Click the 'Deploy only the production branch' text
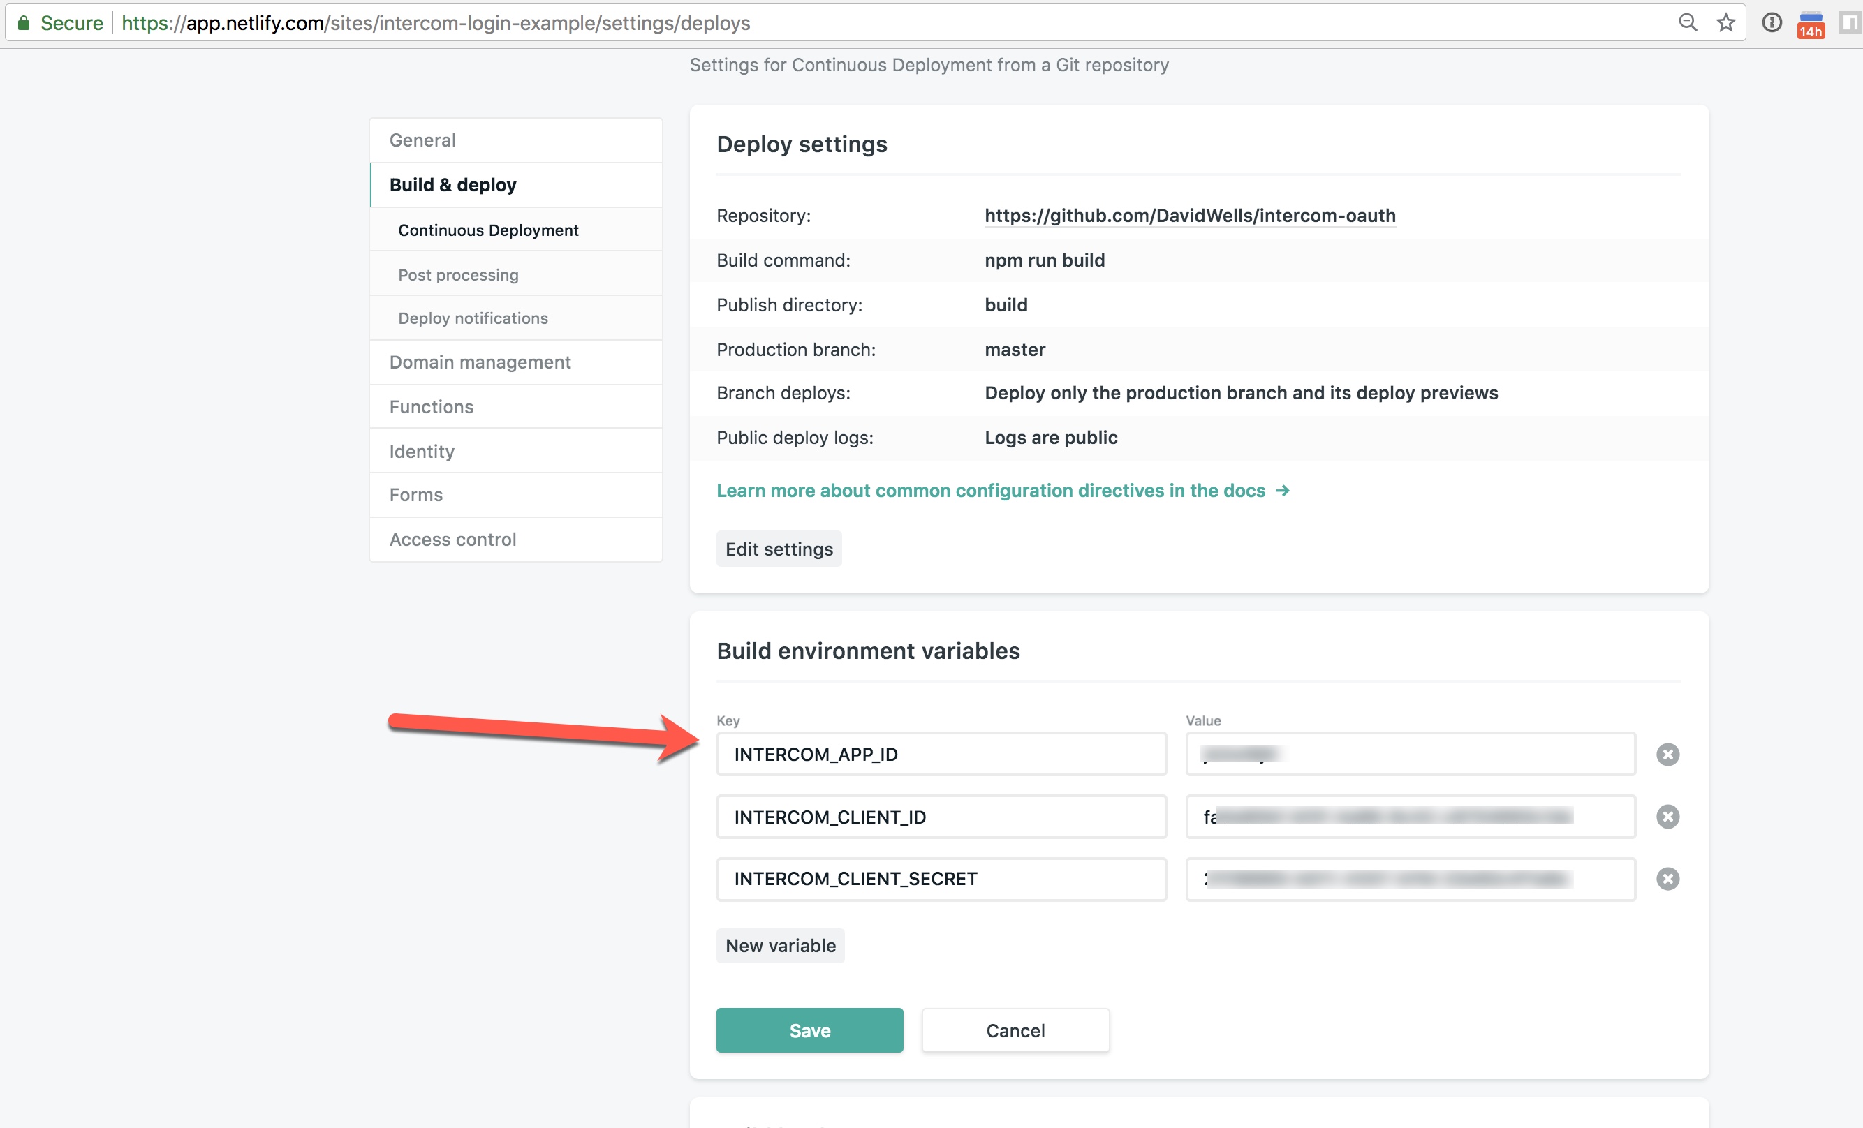 tap(1241, 392)
